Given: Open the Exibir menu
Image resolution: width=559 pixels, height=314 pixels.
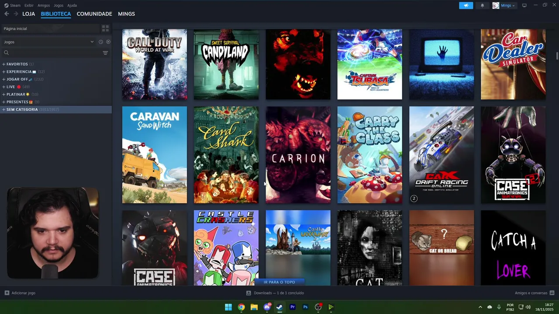Looking at the screenshot, I should [x=29, y=5].
